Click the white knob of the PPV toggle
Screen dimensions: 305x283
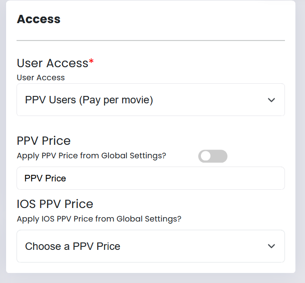(x=206, y=156)
